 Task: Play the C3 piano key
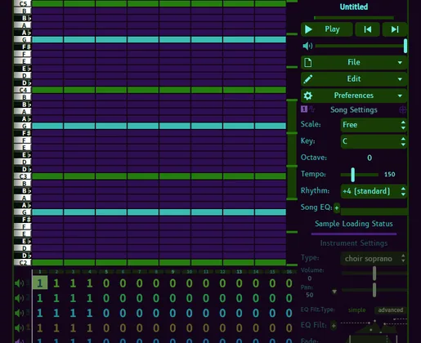point(23,176)
